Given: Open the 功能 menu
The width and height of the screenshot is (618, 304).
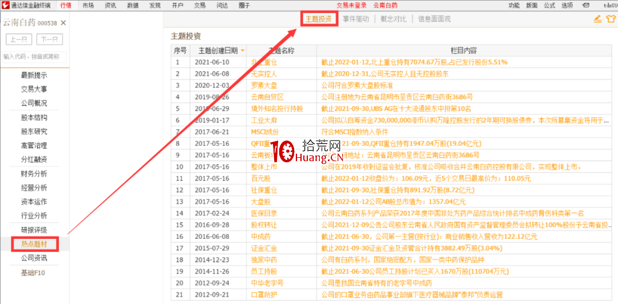Looking at the screenshot, I should 514,6.
